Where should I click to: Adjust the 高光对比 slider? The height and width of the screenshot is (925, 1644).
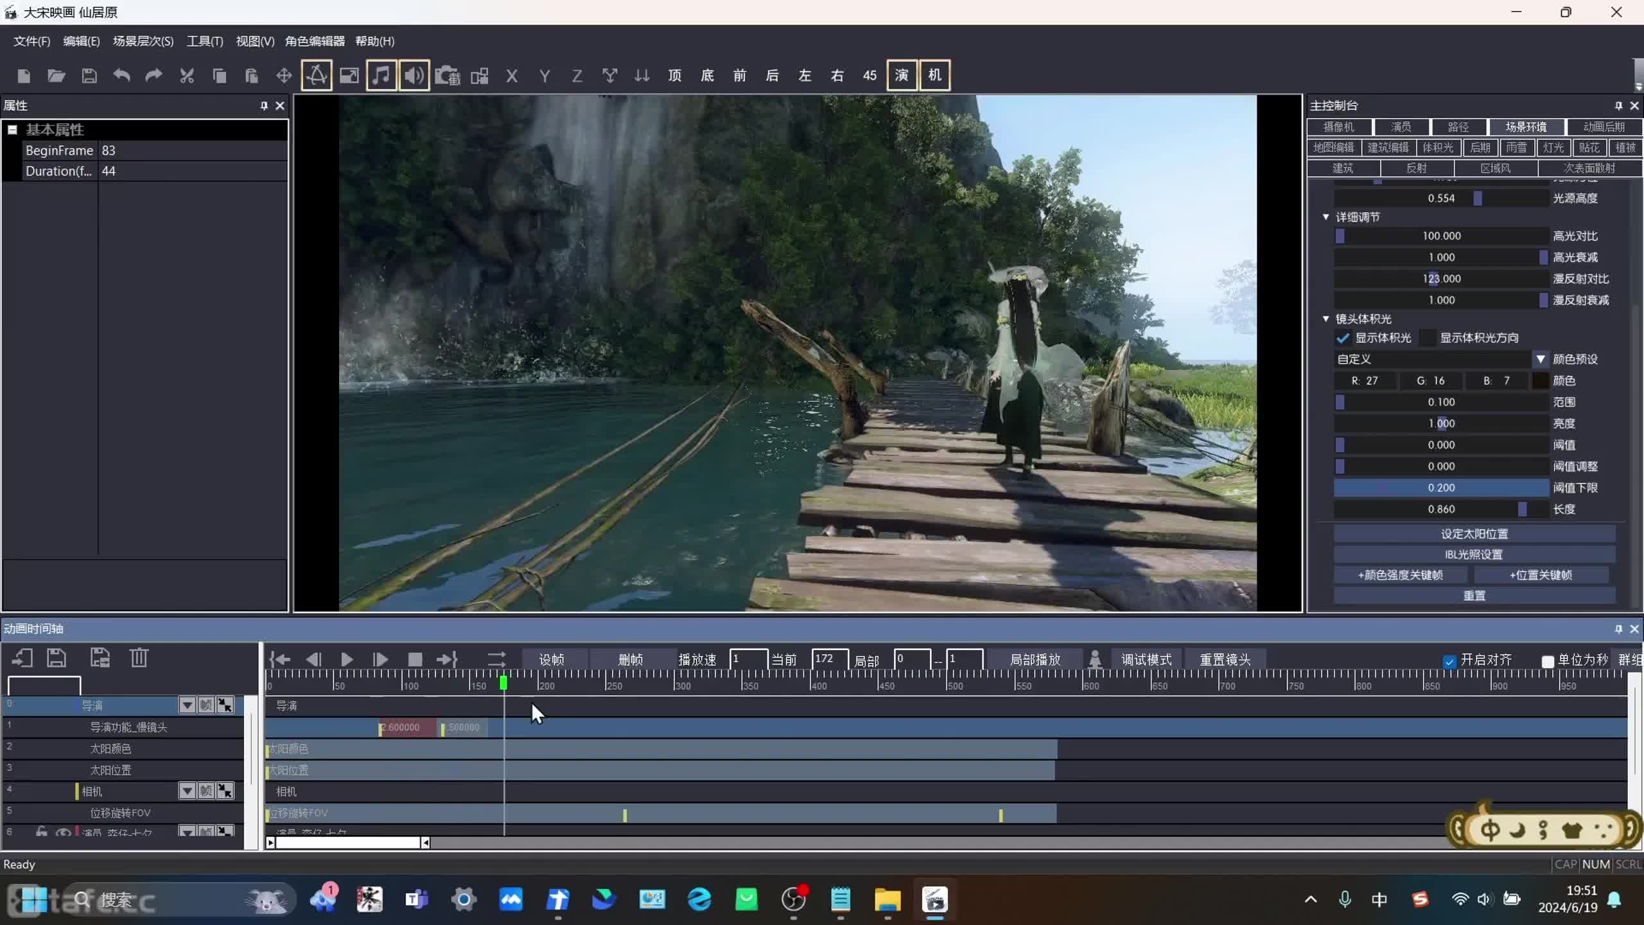(1441, 236)
